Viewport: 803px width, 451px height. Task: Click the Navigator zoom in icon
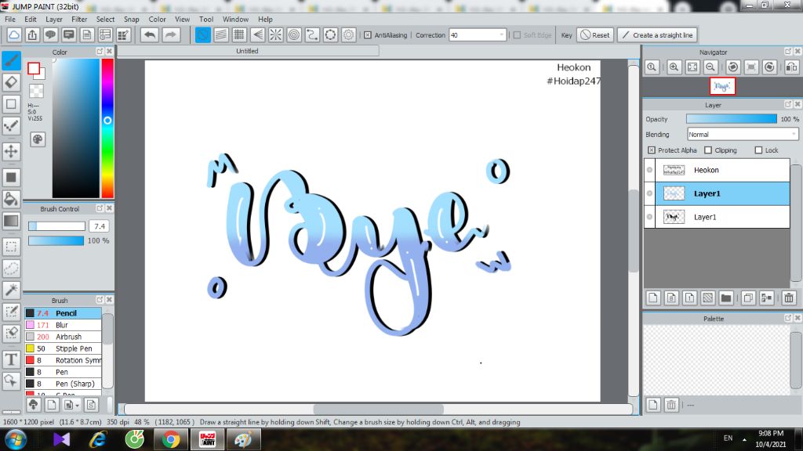click(x=674, y=67)
